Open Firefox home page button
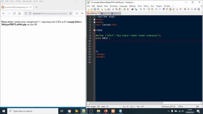This screenshot has width=203, height=114. tap(20, 13)
